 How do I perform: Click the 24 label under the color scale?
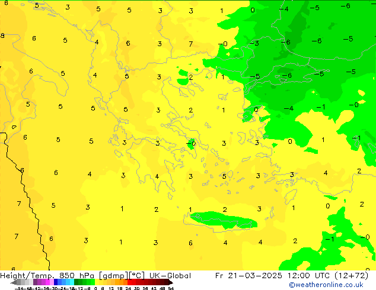(x=128, y=289)
